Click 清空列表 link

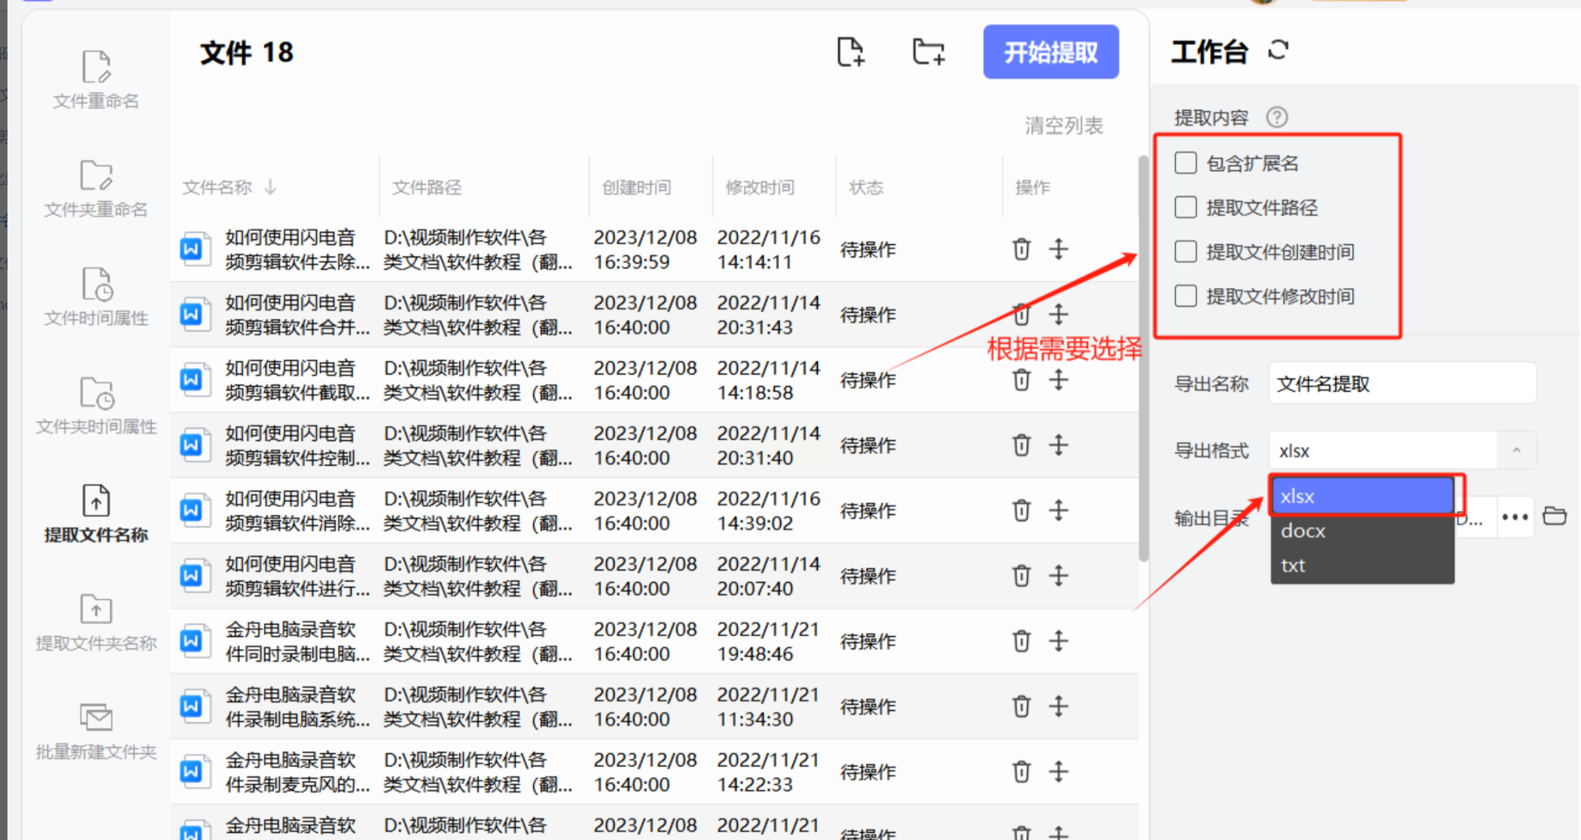point(1063,125)
